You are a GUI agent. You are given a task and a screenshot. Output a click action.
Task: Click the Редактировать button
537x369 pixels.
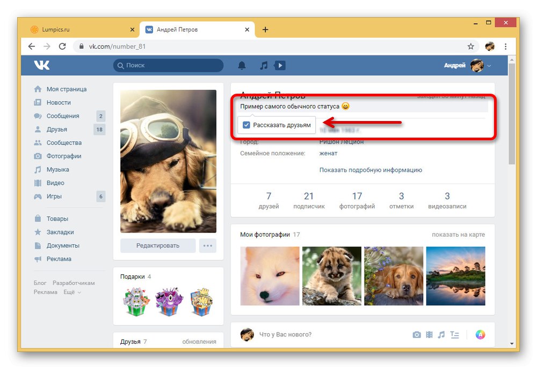158,246
